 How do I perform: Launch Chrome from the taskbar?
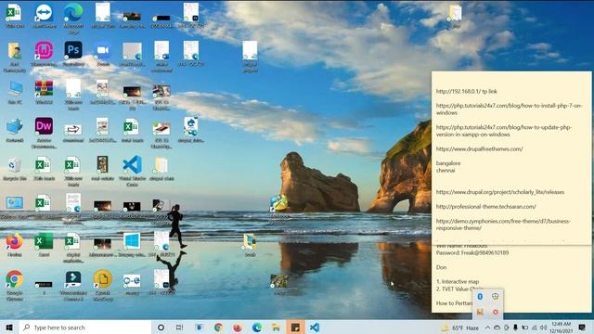tap(219, 328)
